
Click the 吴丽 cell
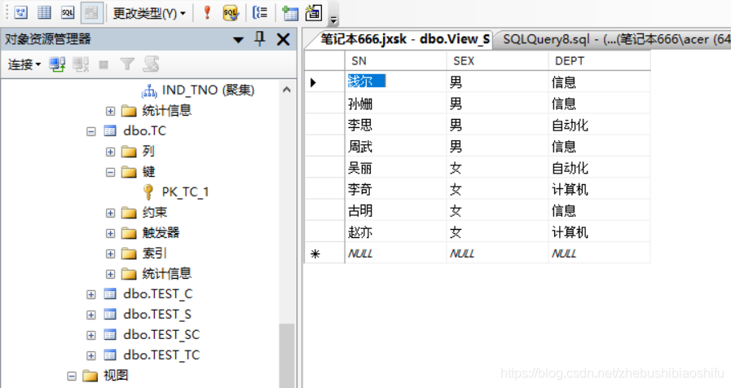(395, 168)
